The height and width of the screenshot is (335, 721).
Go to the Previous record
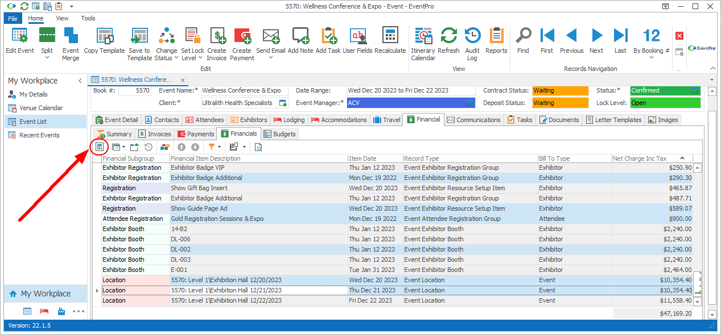571,41
